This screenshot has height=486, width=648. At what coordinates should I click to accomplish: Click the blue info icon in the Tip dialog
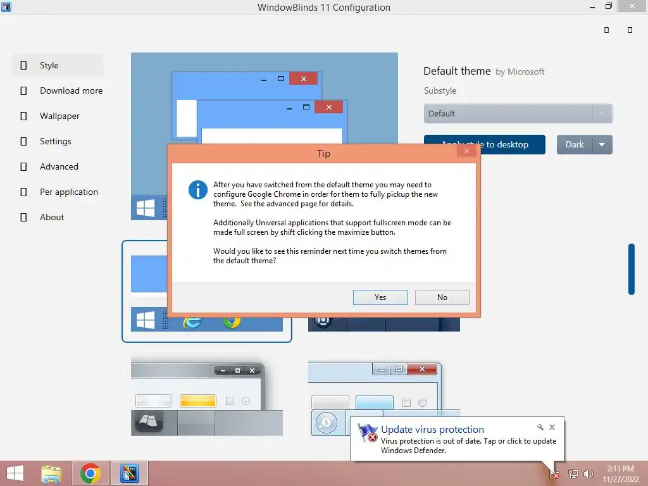(198, 190)
